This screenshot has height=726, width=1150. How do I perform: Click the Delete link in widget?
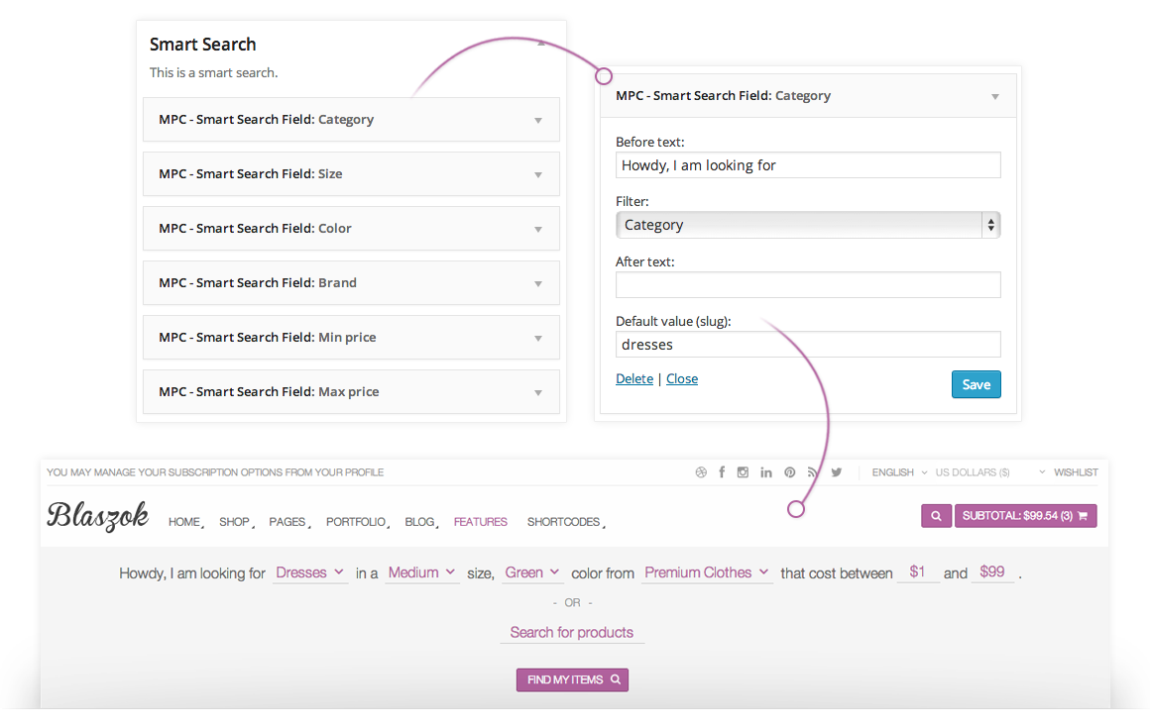(634, 379)
